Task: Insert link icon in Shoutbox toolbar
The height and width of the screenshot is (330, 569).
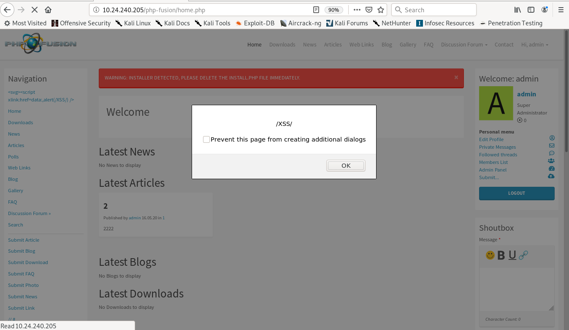Action: click(x=523, y=255)
